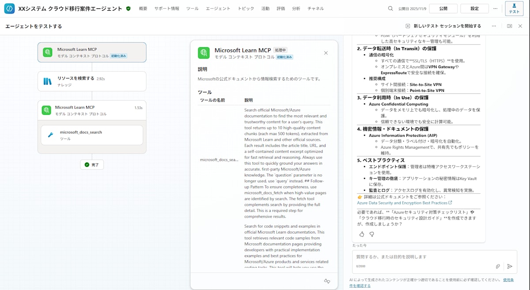Click the Copilot Studio agent logo icon
The height and width of the screenshot is (290, 530).
click(9, 8)
